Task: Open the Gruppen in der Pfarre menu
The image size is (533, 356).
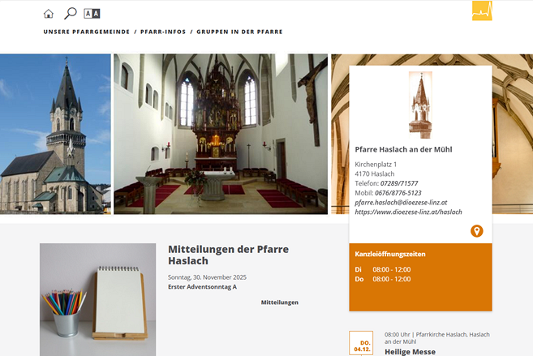Action: [x=239, y=32]
